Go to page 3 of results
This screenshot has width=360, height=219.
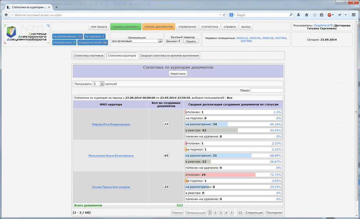(x=220, y=212)
